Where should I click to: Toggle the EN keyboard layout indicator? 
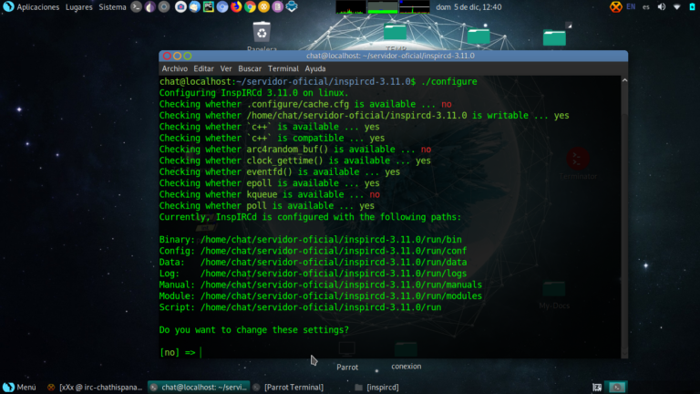click(x=630, y=7)
